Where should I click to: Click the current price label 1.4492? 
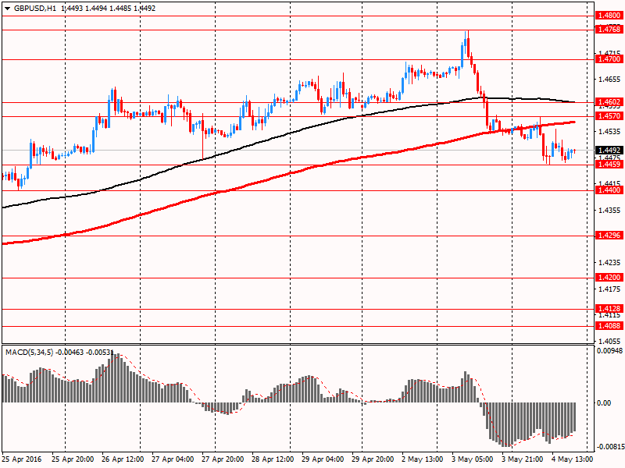[609, 150]
